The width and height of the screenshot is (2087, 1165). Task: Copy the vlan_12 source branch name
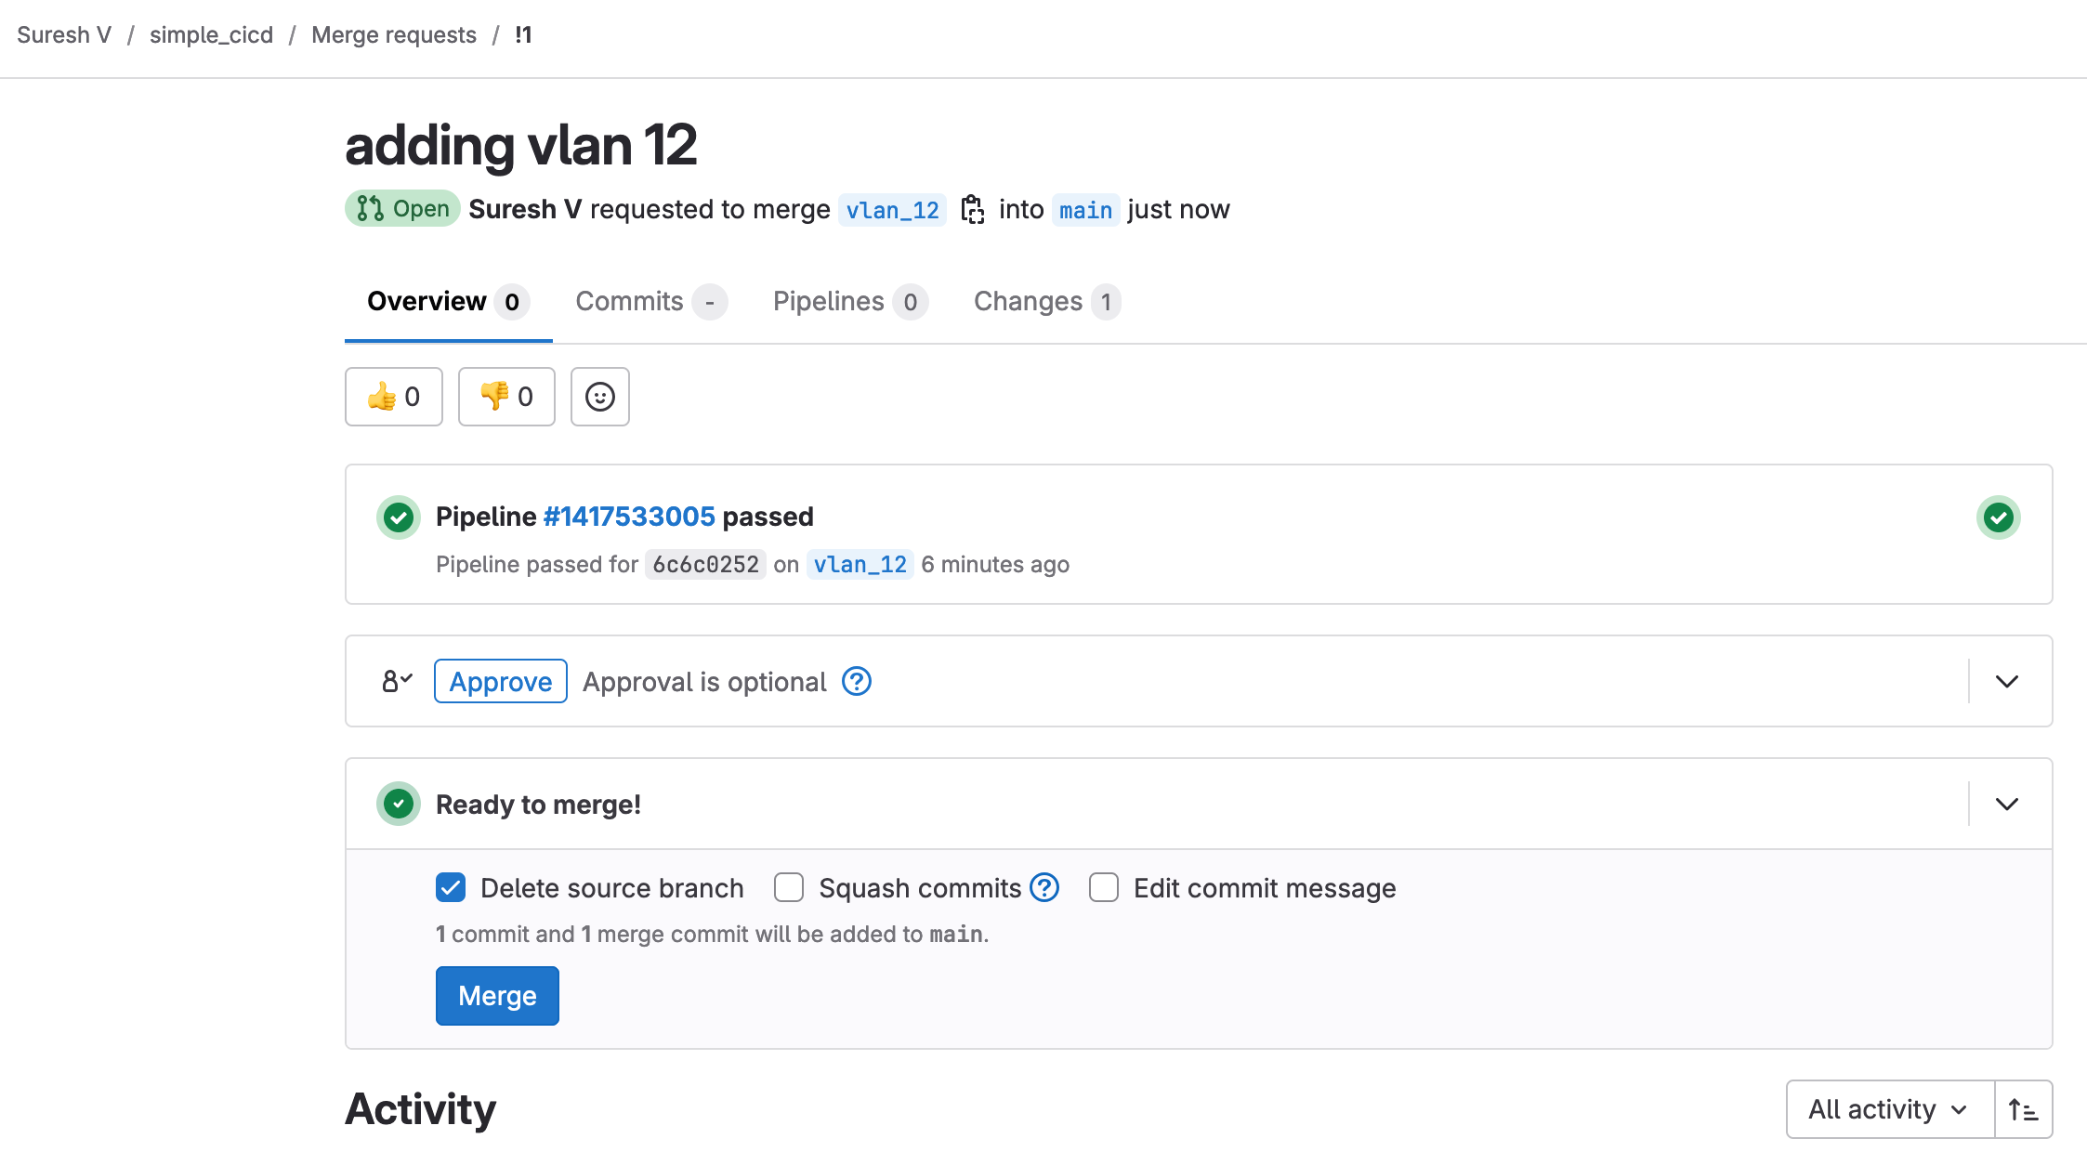click(x=972, y=210)
